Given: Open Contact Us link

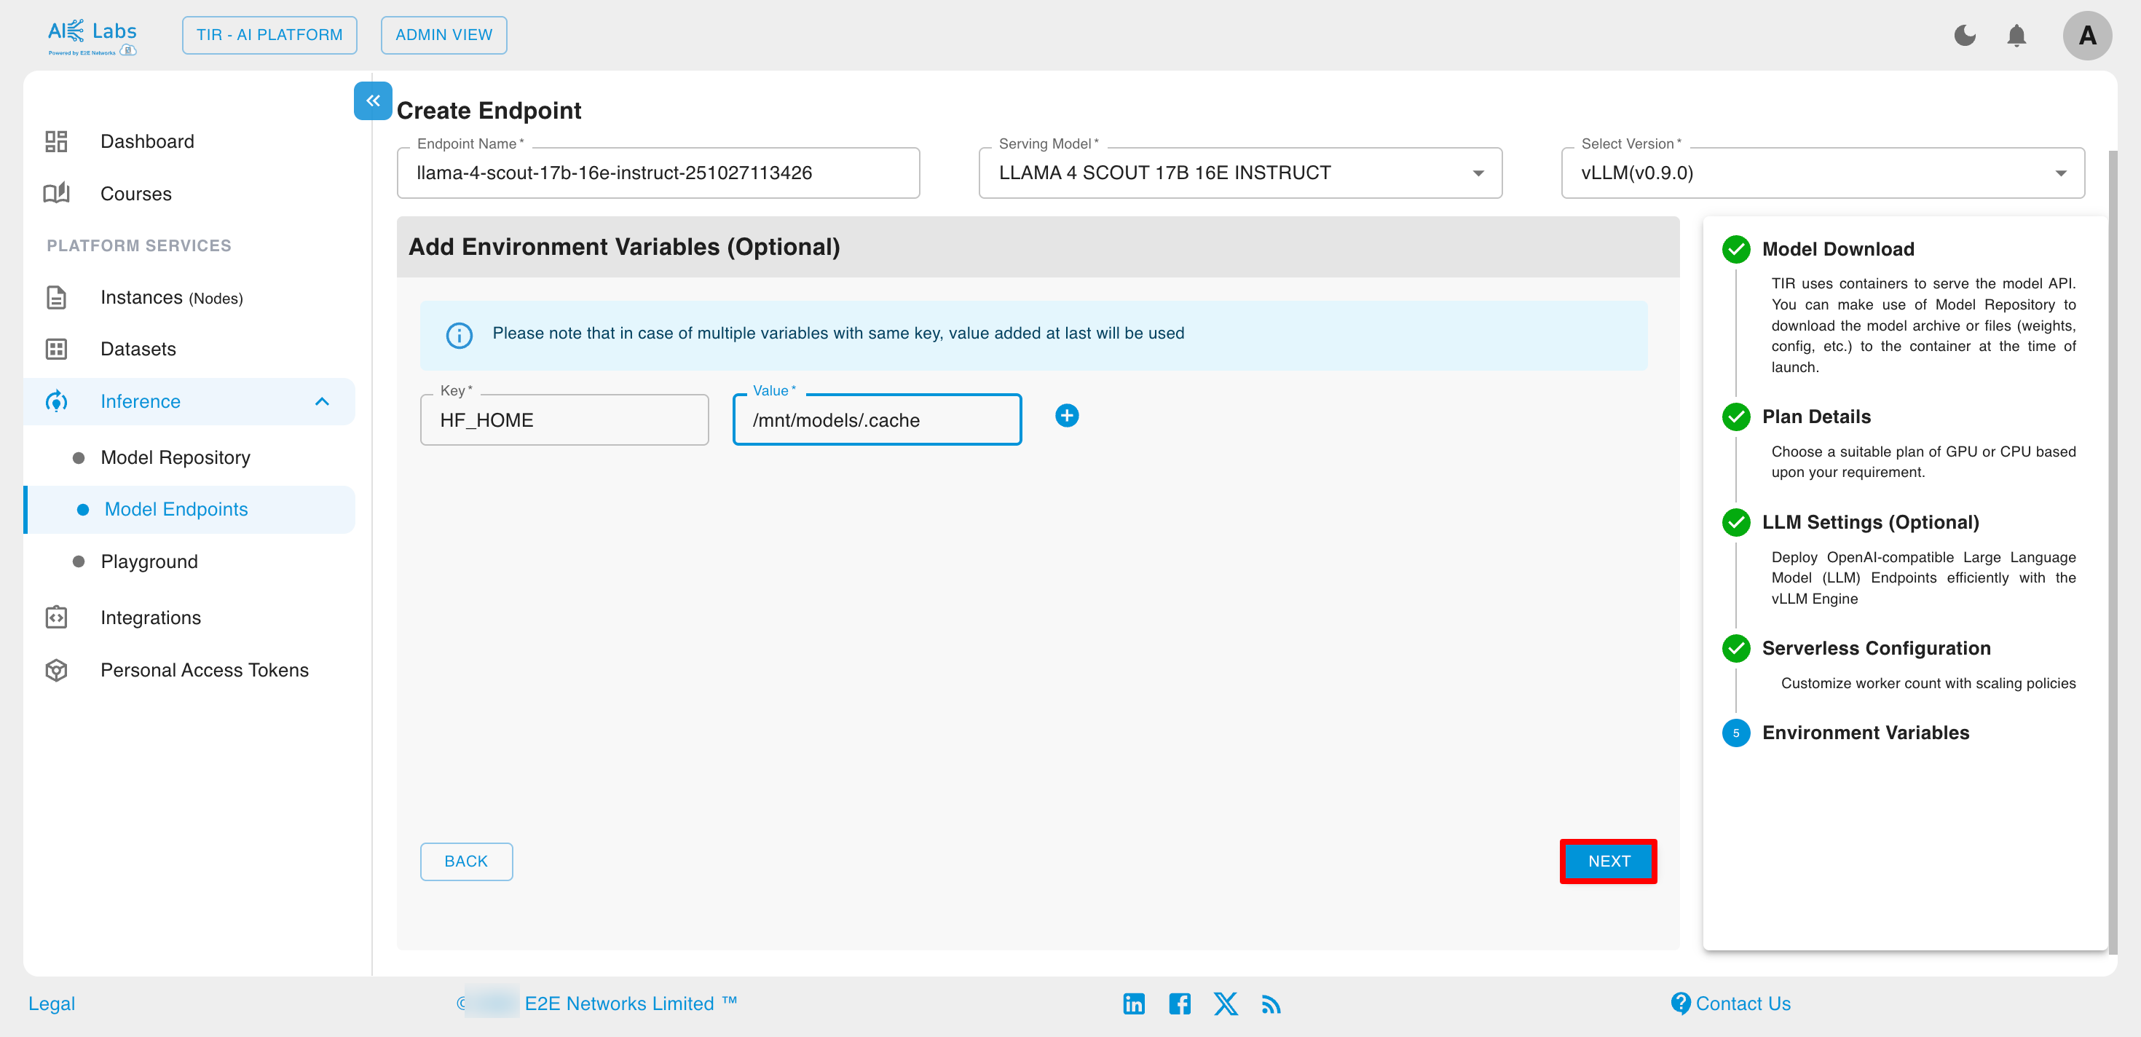Looking at the screenshot, I should click(x=1743, y=1004).
